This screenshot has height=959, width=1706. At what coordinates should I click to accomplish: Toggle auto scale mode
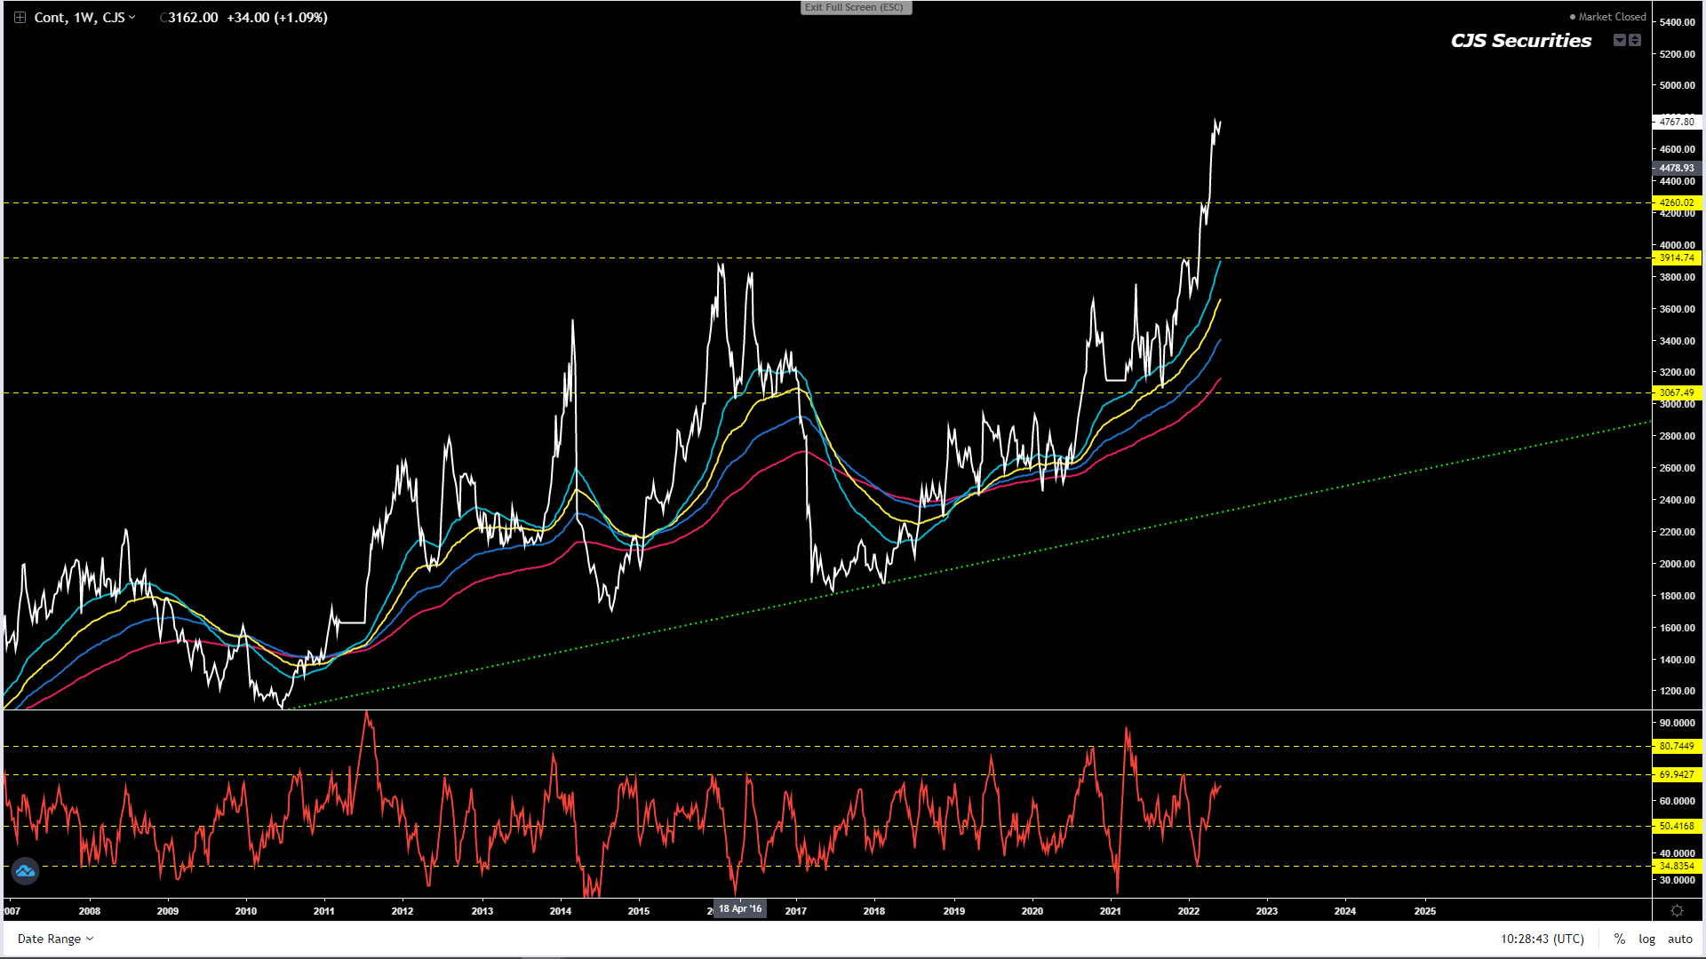coord(1679,939)
